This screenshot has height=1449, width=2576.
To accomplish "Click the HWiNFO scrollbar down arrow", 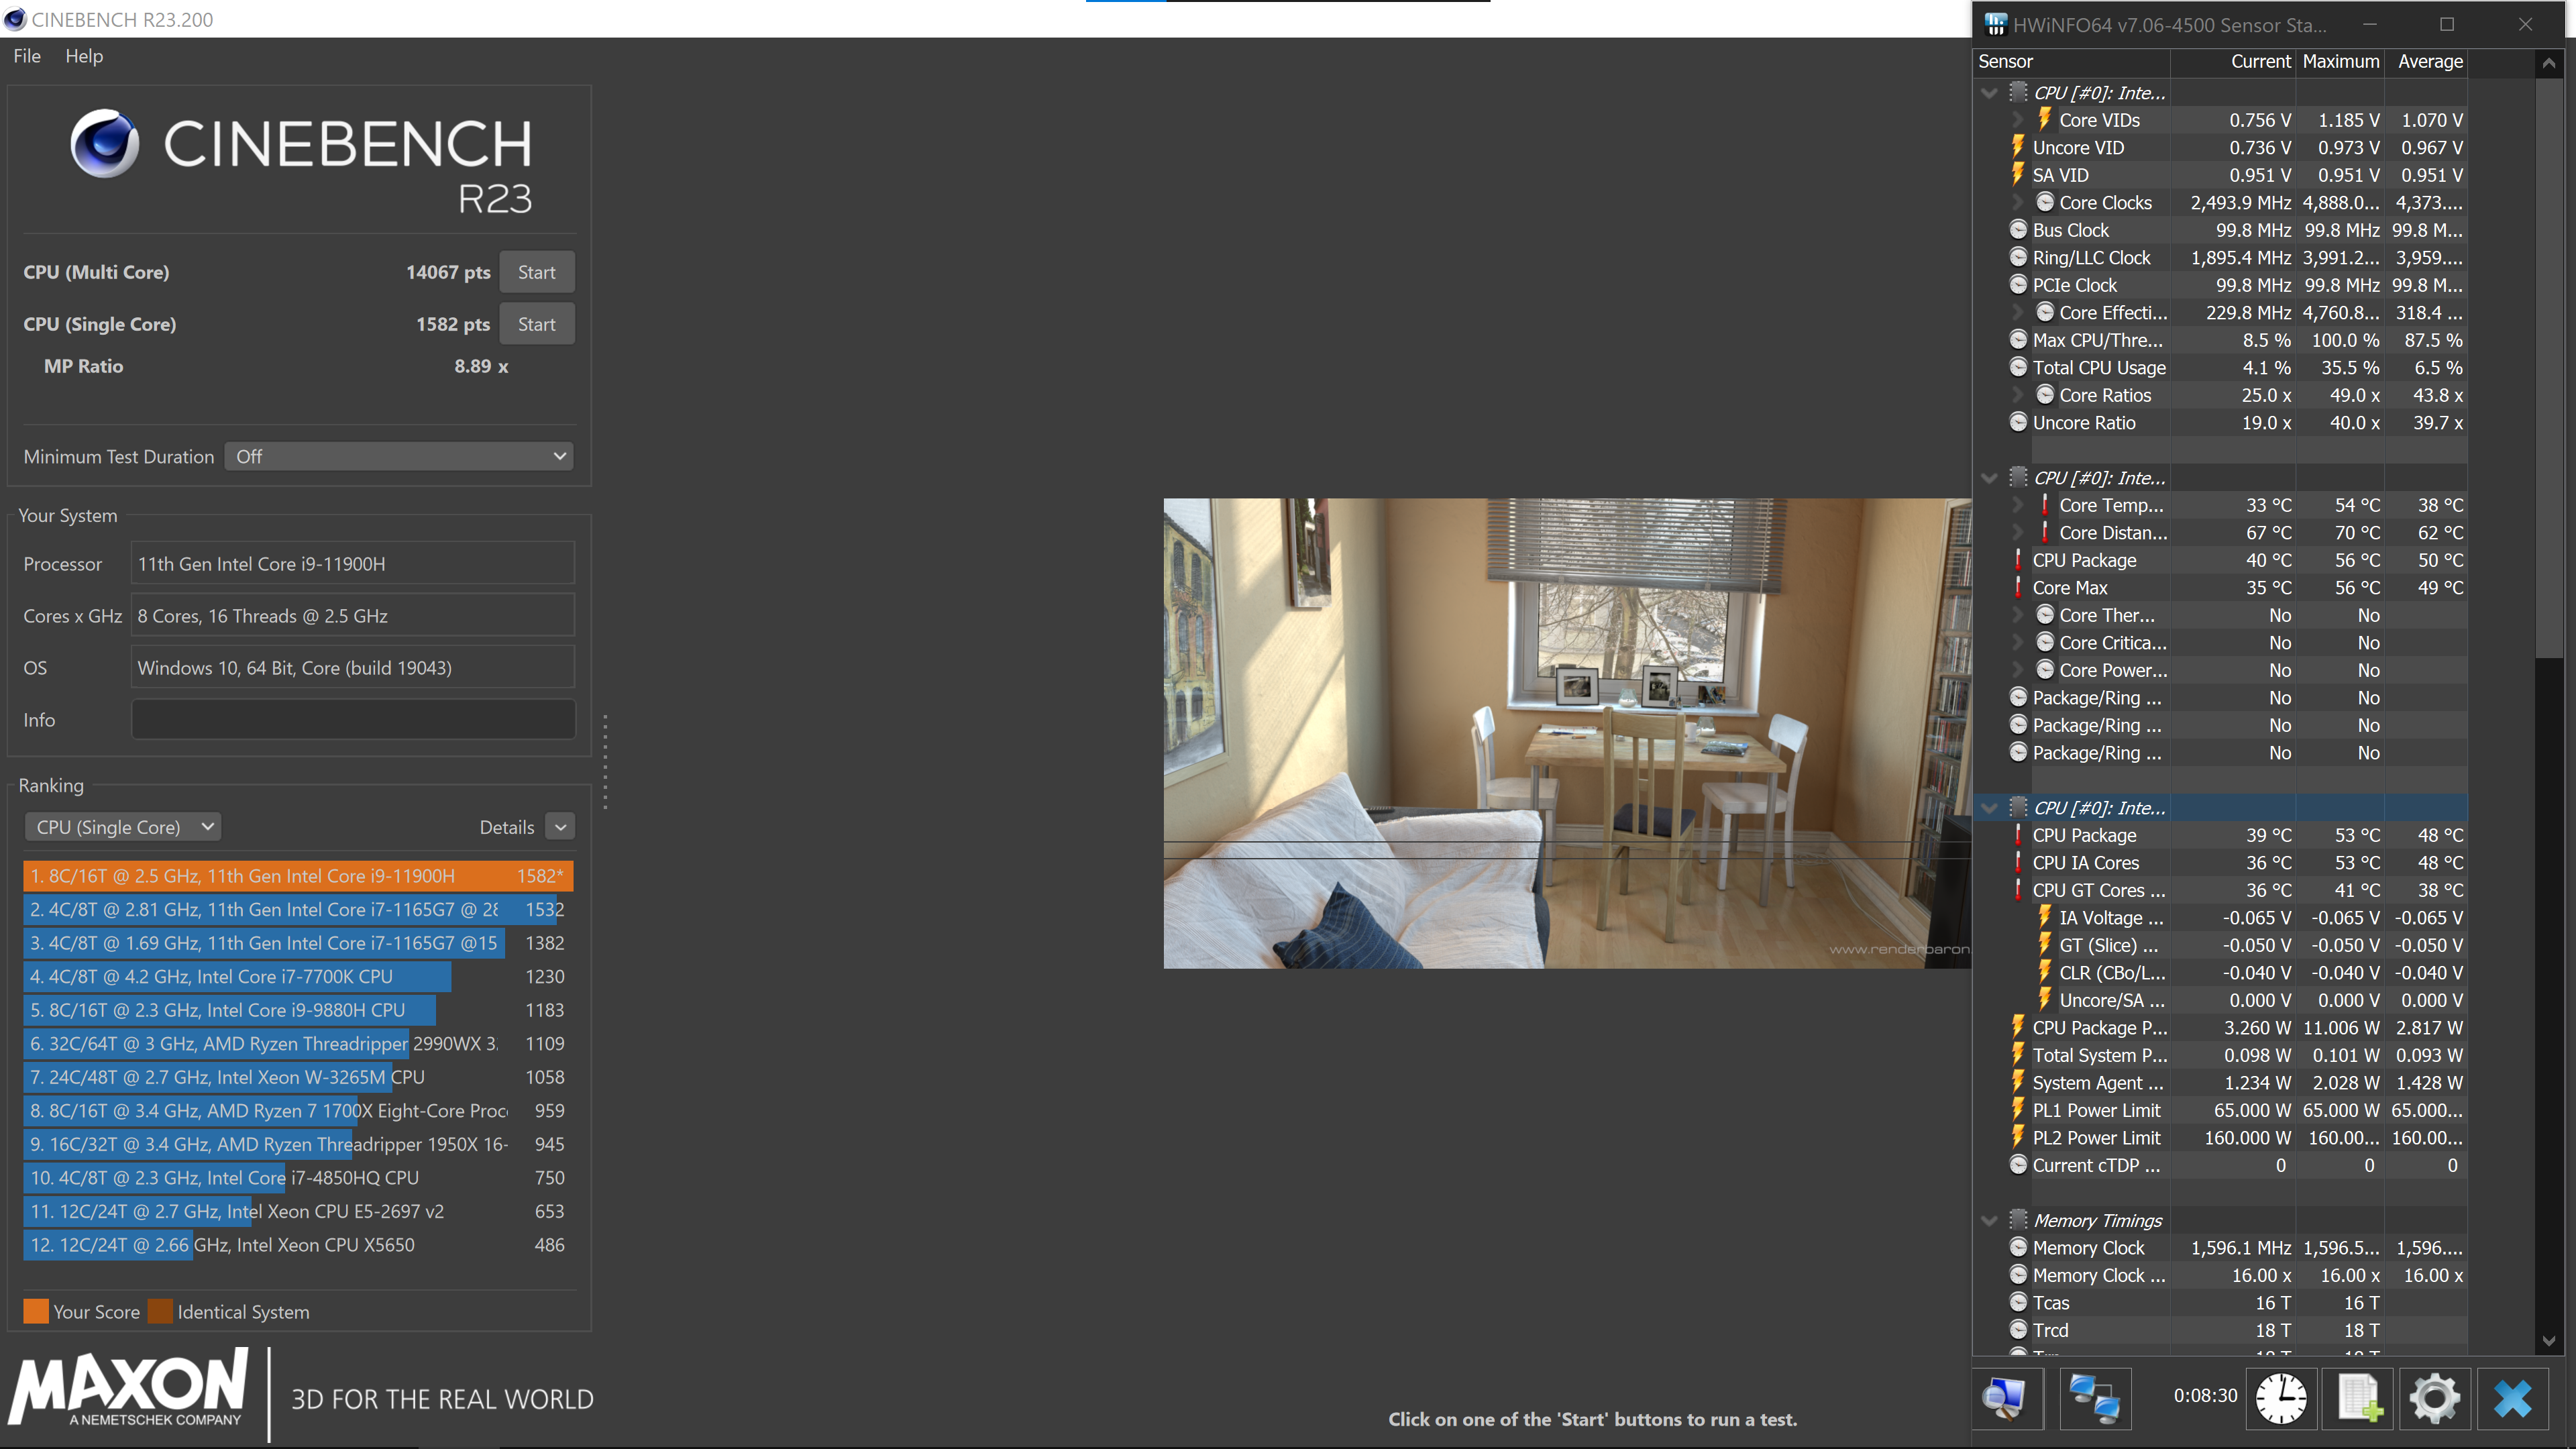I will (2548, 1341).
